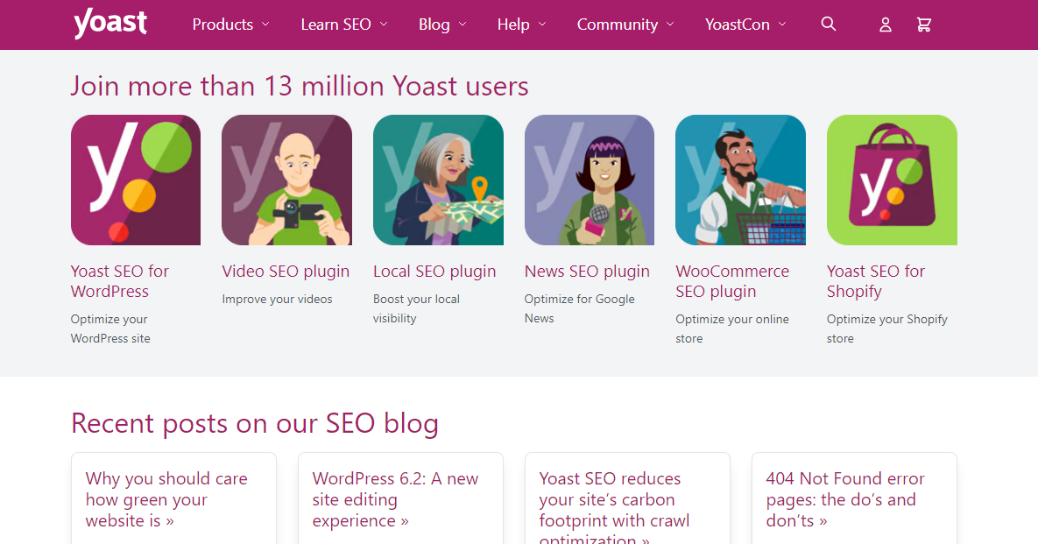Open the Blog menu label
This screenshot has width=1038, height=544.
434,25
